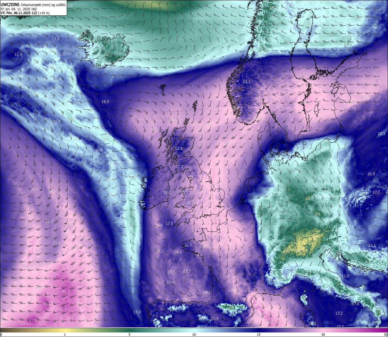Click the map value 7.4

(209, 27)
